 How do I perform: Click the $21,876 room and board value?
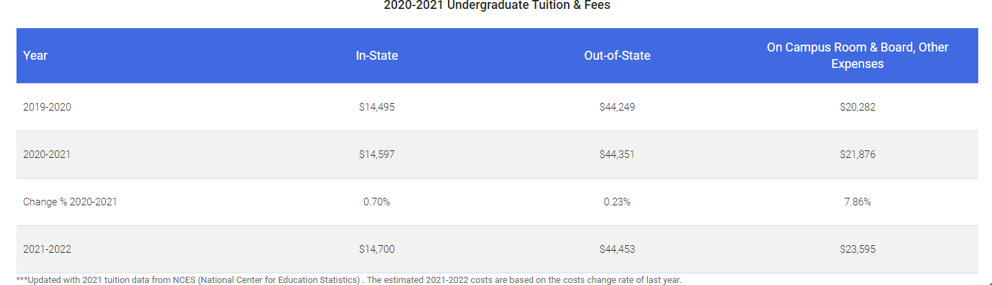857,155
